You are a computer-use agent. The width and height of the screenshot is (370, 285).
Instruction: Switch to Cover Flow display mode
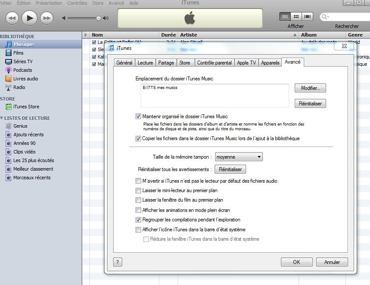click(307, 16)
